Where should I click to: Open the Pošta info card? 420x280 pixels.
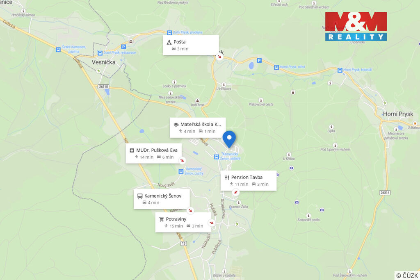191,45
